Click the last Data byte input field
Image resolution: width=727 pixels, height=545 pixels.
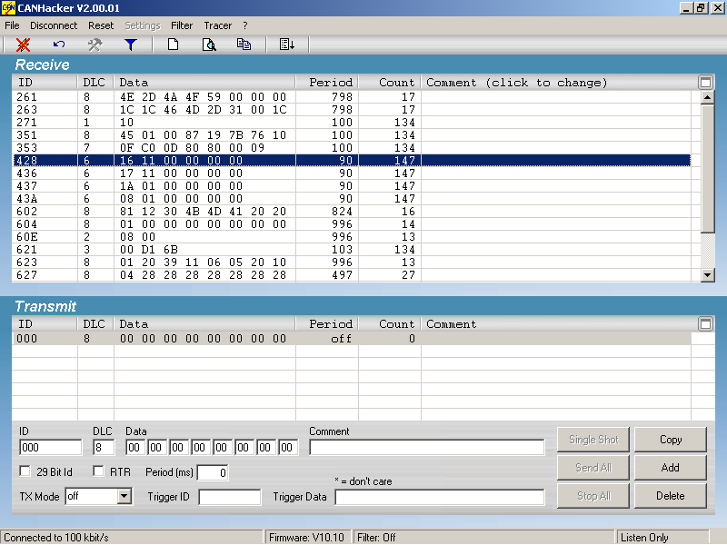coord(287,448)
